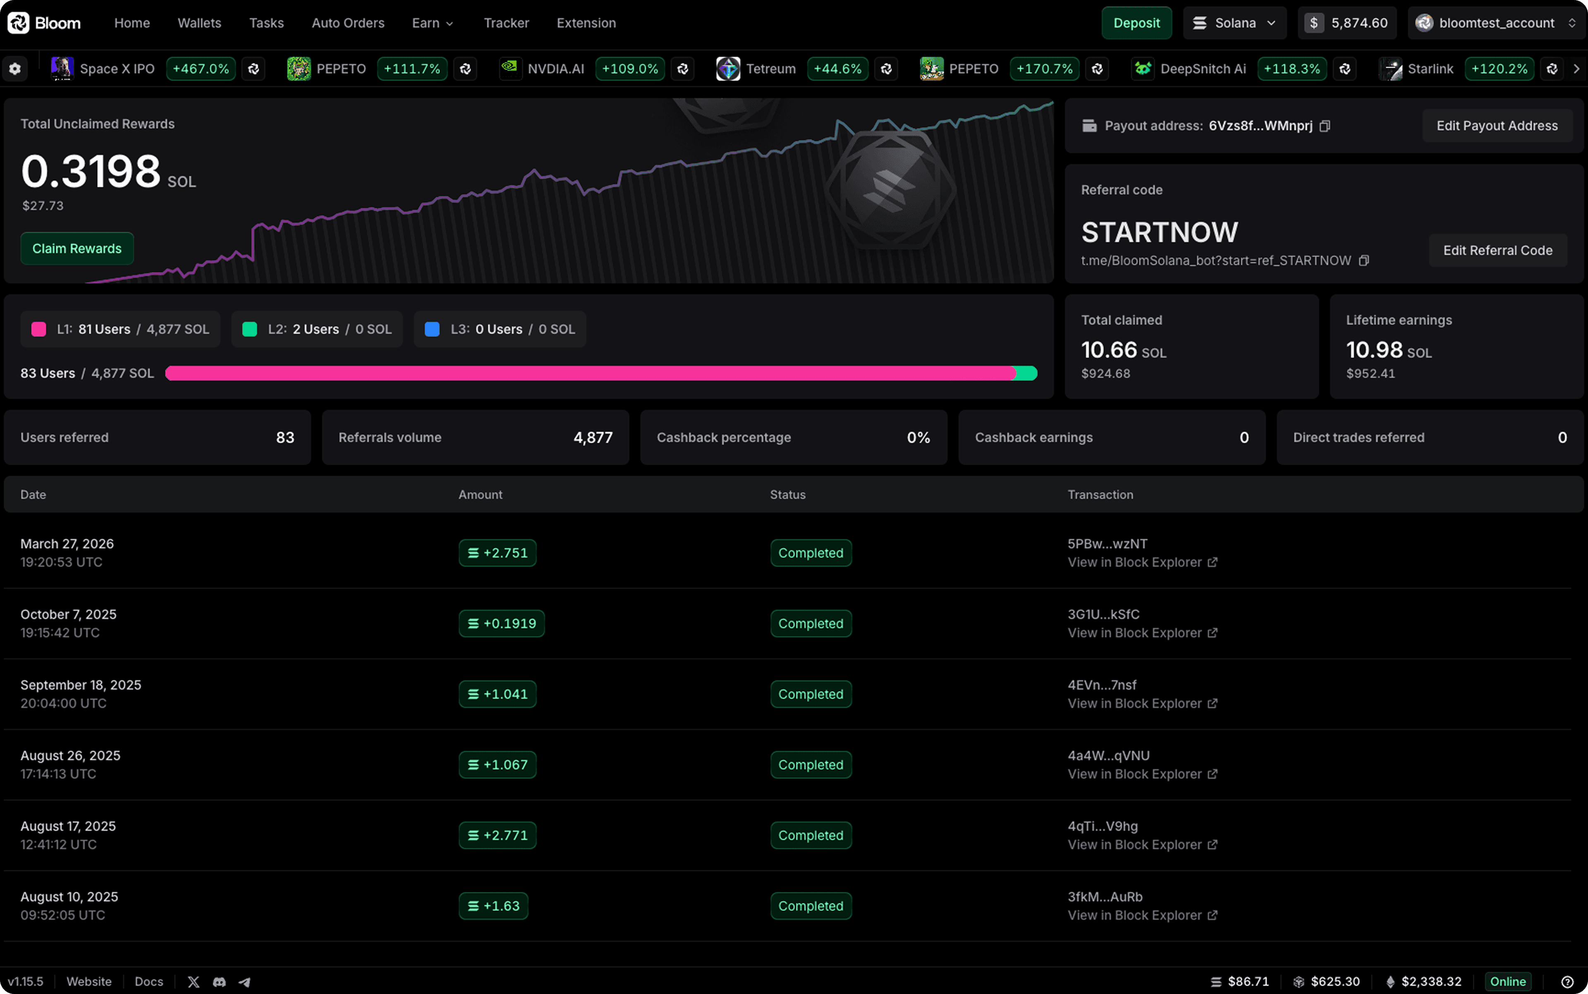The height and width of the screenshot is (994, 1588).
Task: Go to the Wallets page
Action: pos(199,23)
